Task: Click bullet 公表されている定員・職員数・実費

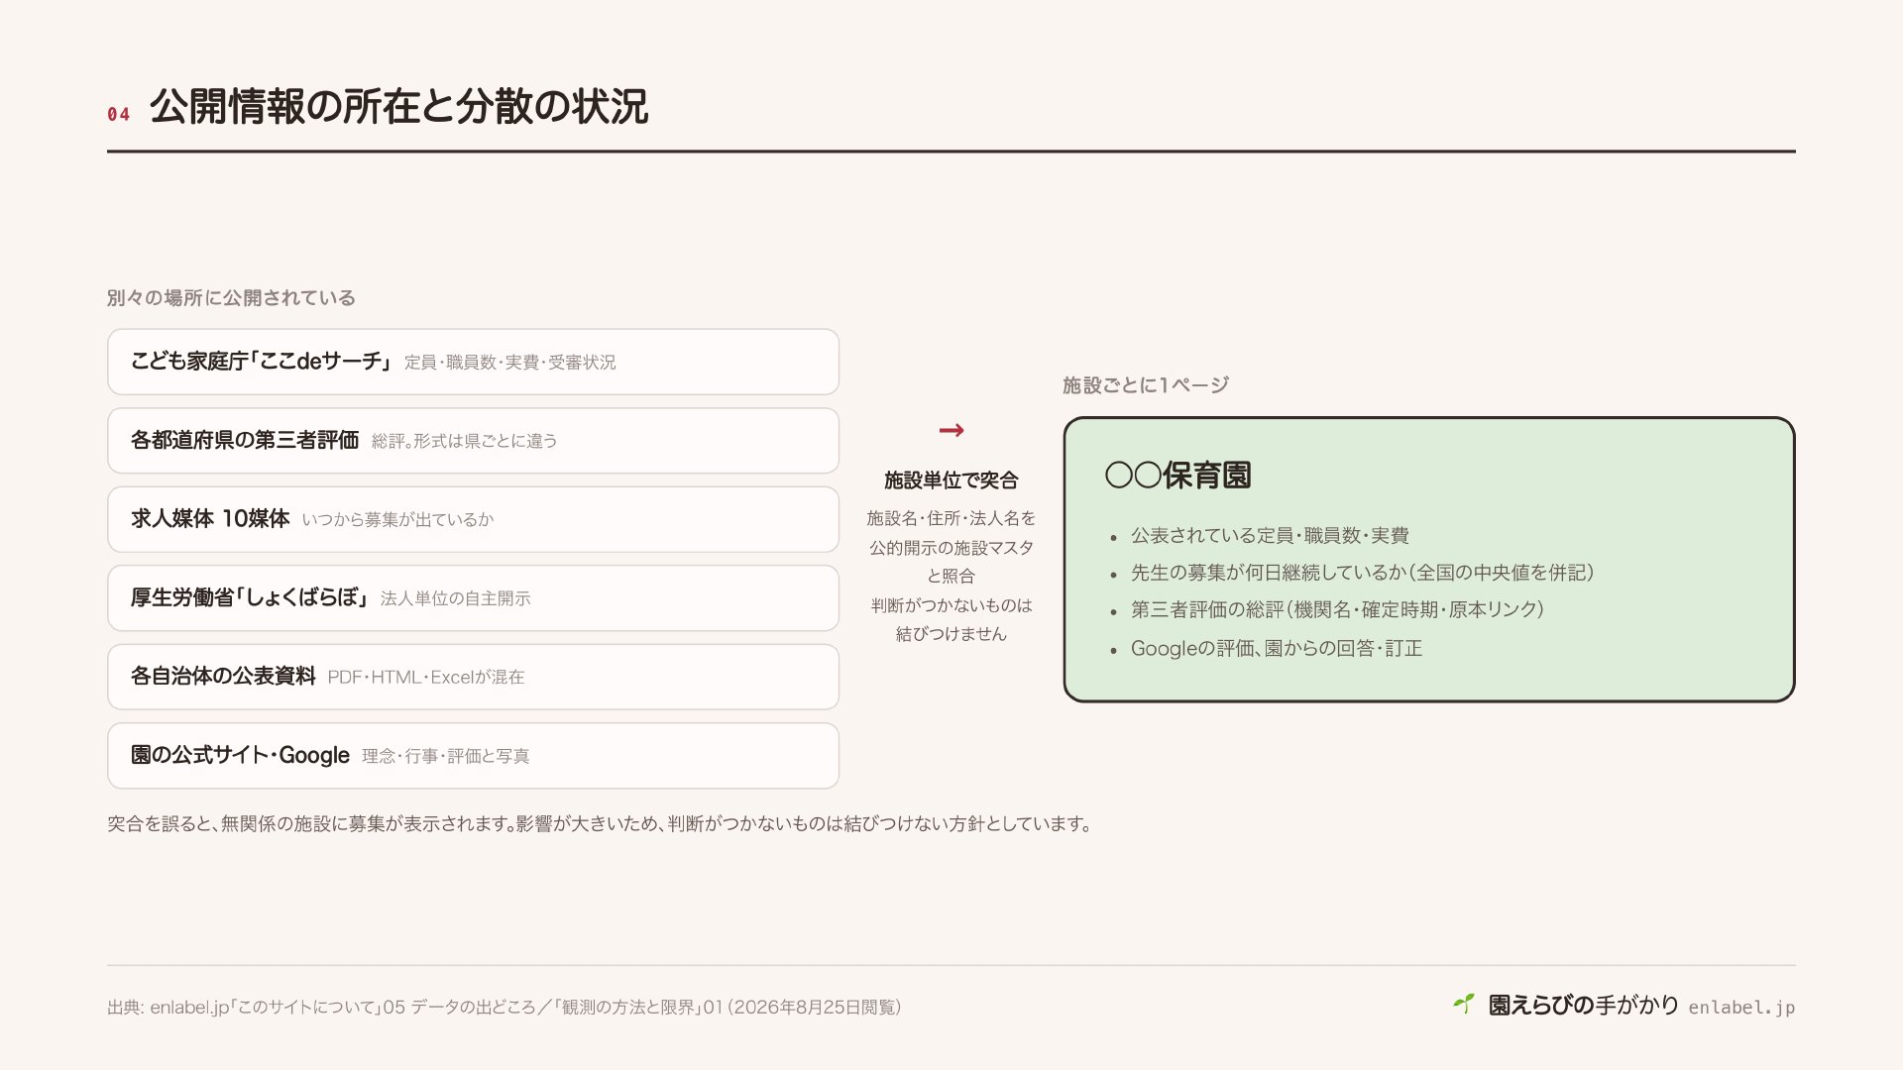Action: pos(1270,536)
